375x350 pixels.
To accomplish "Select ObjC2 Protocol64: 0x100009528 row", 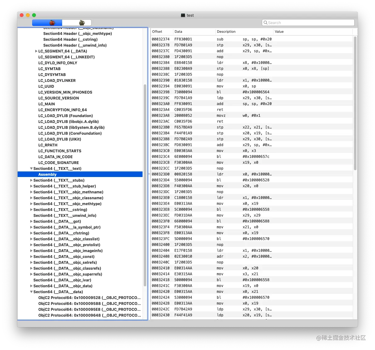I will click(80, 298).
